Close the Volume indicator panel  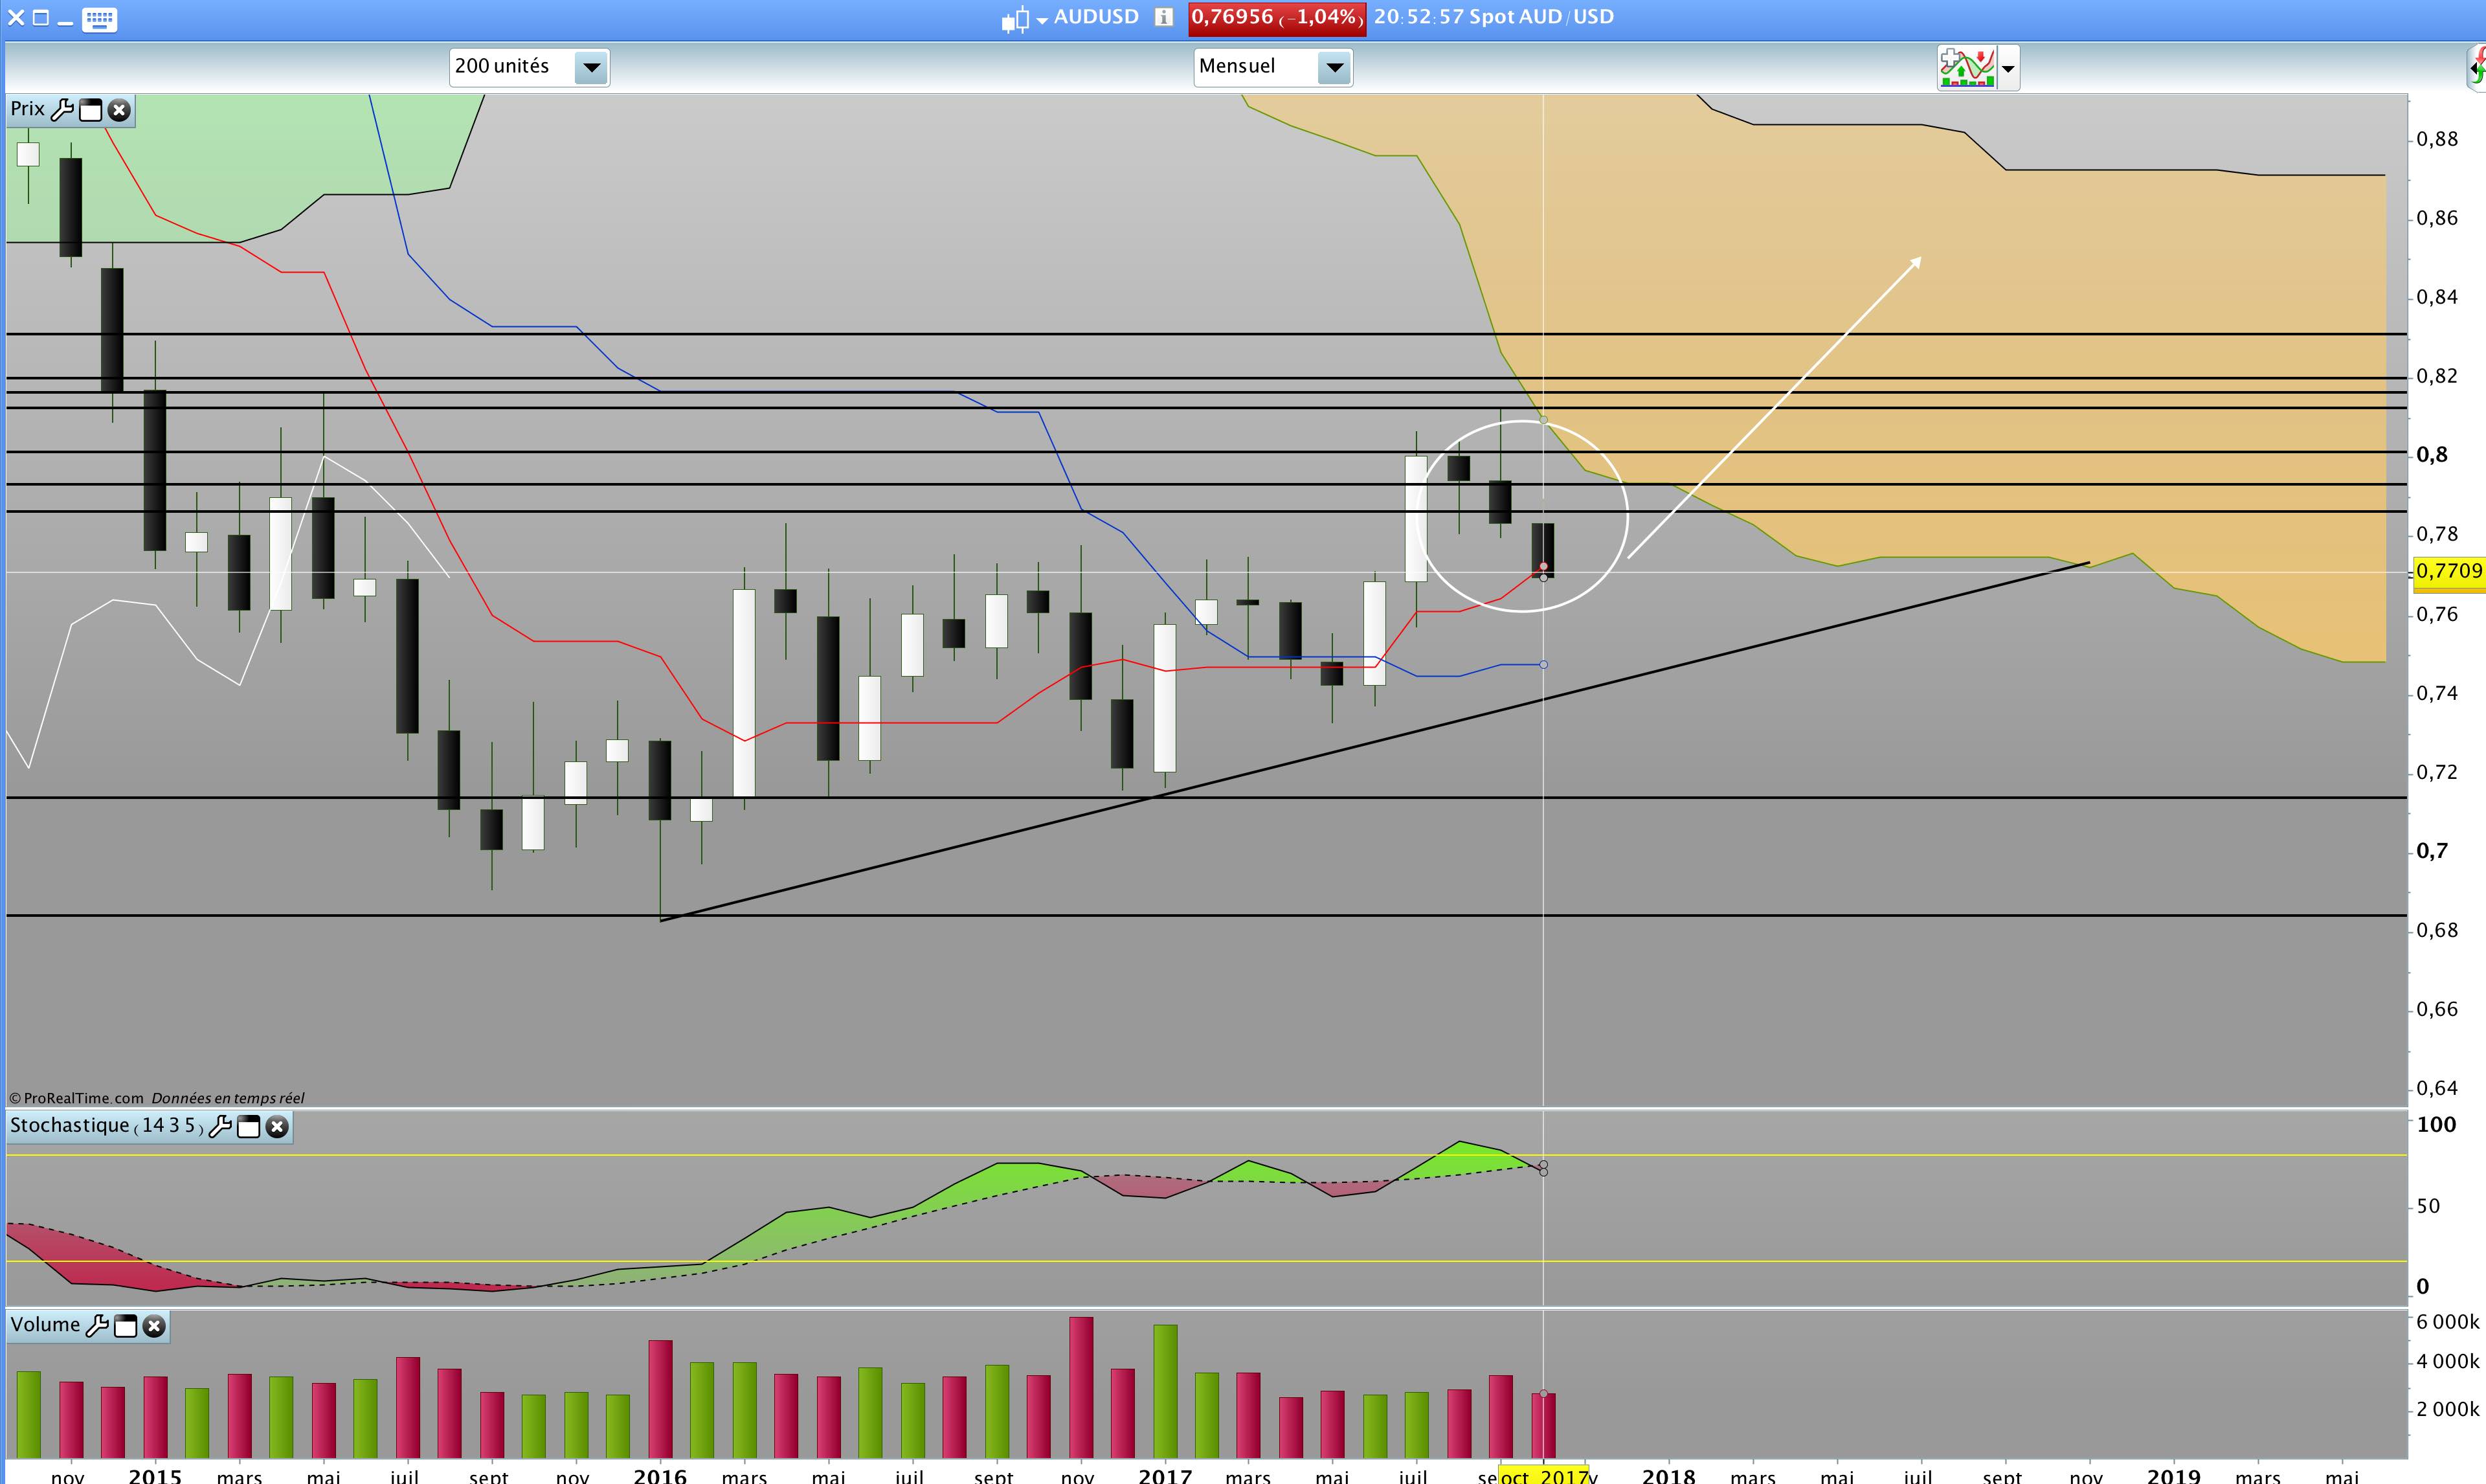pos(154,1326)
